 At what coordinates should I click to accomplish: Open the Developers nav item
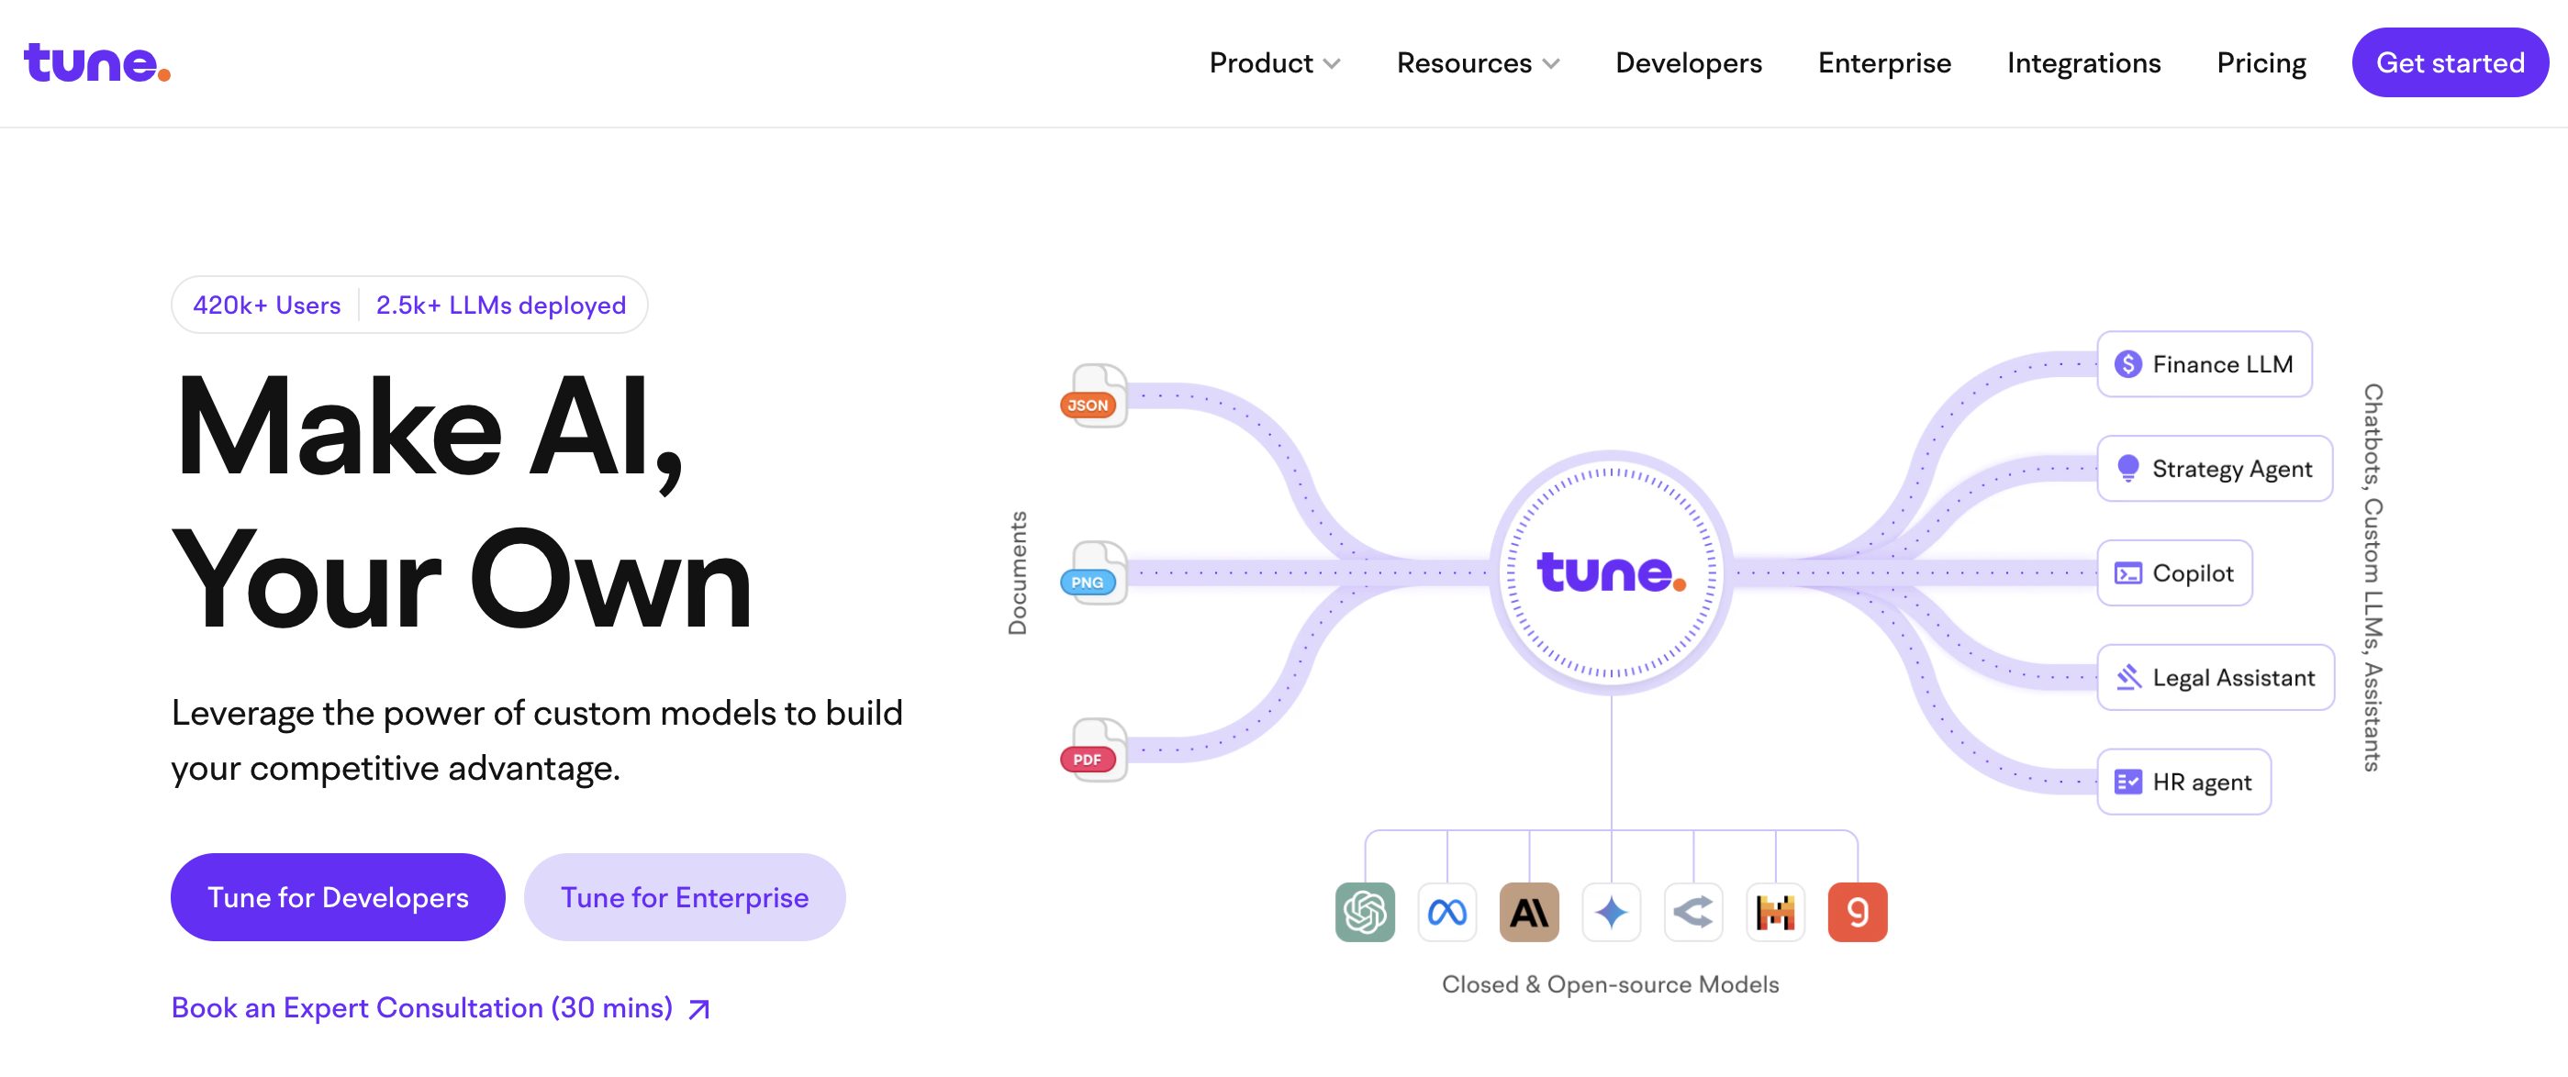point(1688,62)
